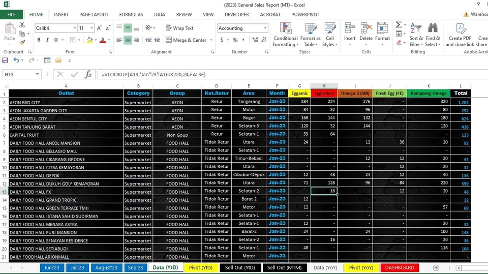The width and height of the screenshot is (488, 274).
Task: Open the Pivot (YtD) sheet tab
Action: click(200, 268)
